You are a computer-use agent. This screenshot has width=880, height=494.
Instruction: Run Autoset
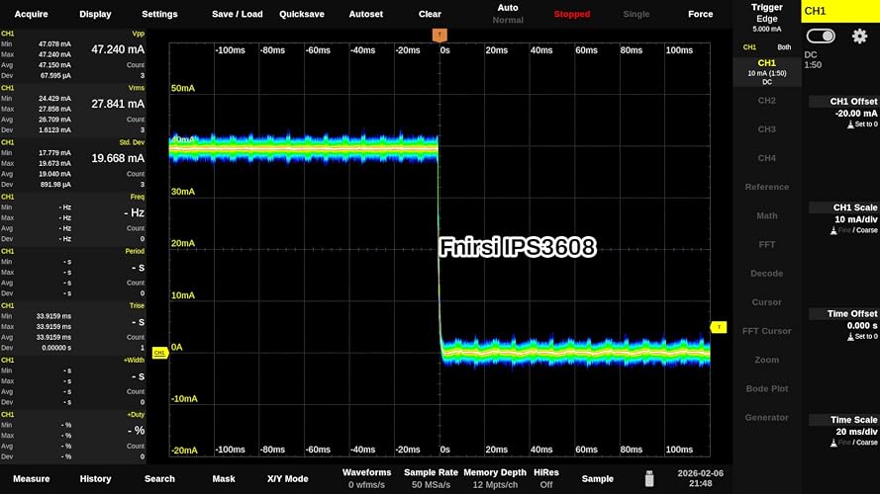coord(366,14)
